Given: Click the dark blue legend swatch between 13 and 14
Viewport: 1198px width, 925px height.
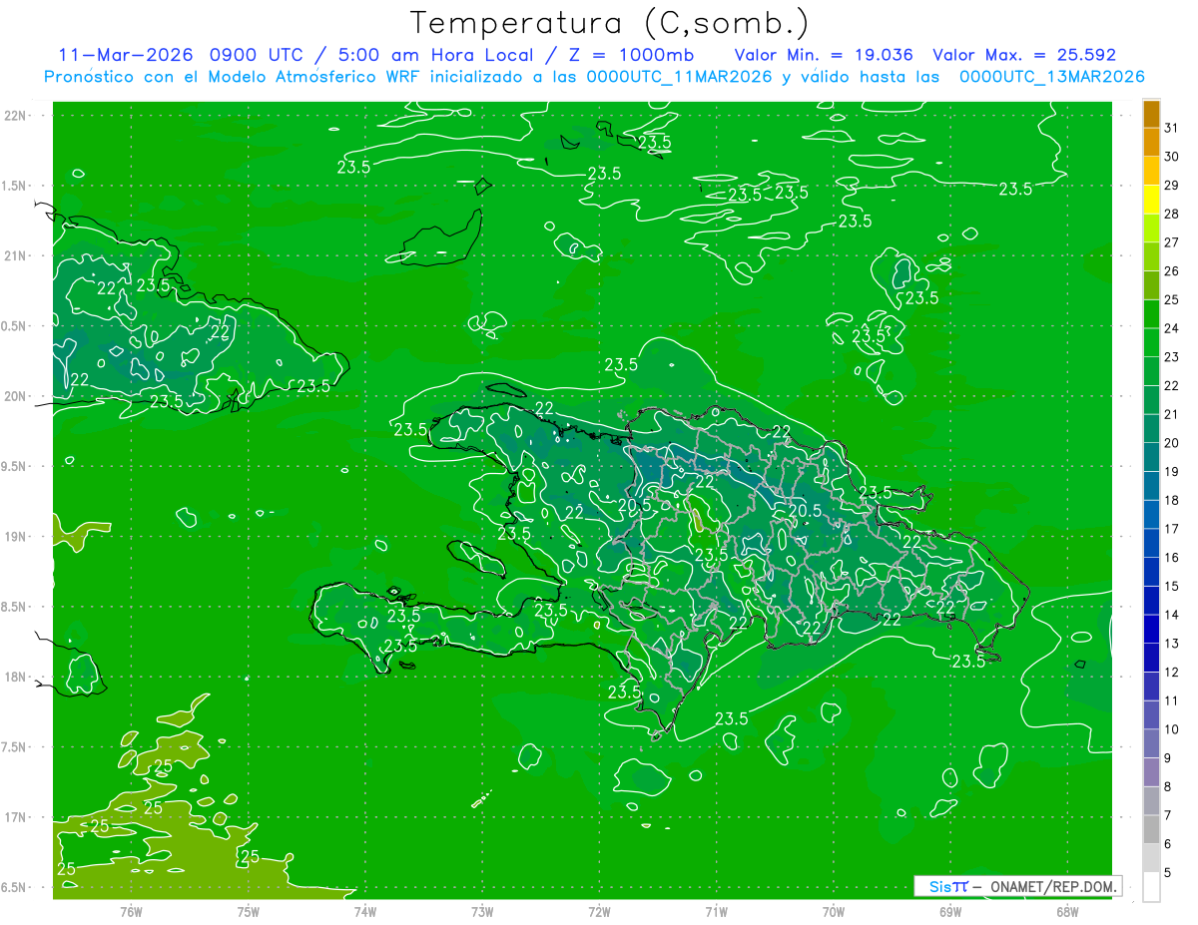Looking at the screenshot, I should pos(1151,629).
